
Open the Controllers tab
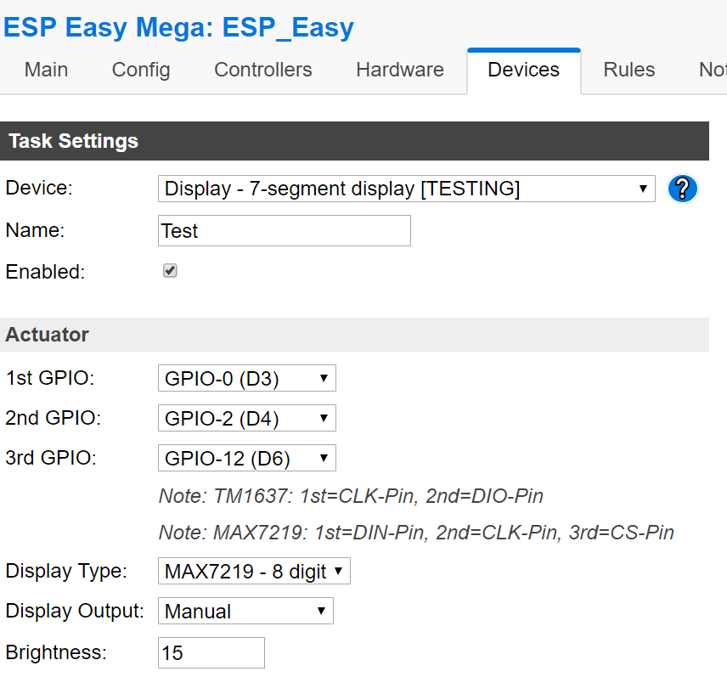click(263, 70)
